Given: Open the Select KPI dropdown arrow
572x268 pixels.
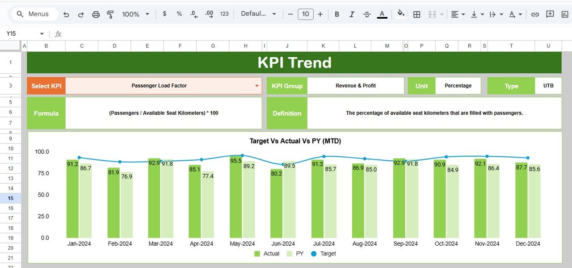Looking at the screenshot, I should pyautogui.click(x=257, y=86).
